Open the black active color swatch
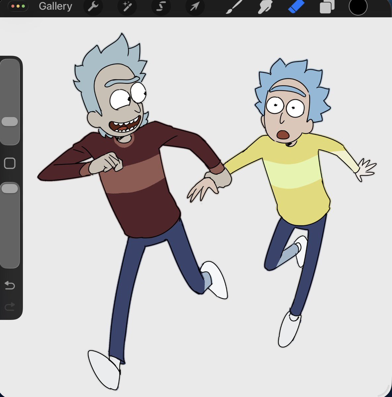The image size is (392, 397). click(358, 7)
